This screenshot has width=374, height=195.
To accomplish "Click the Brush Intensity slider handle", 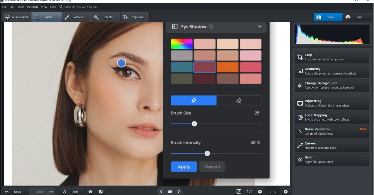I will 207,153.
